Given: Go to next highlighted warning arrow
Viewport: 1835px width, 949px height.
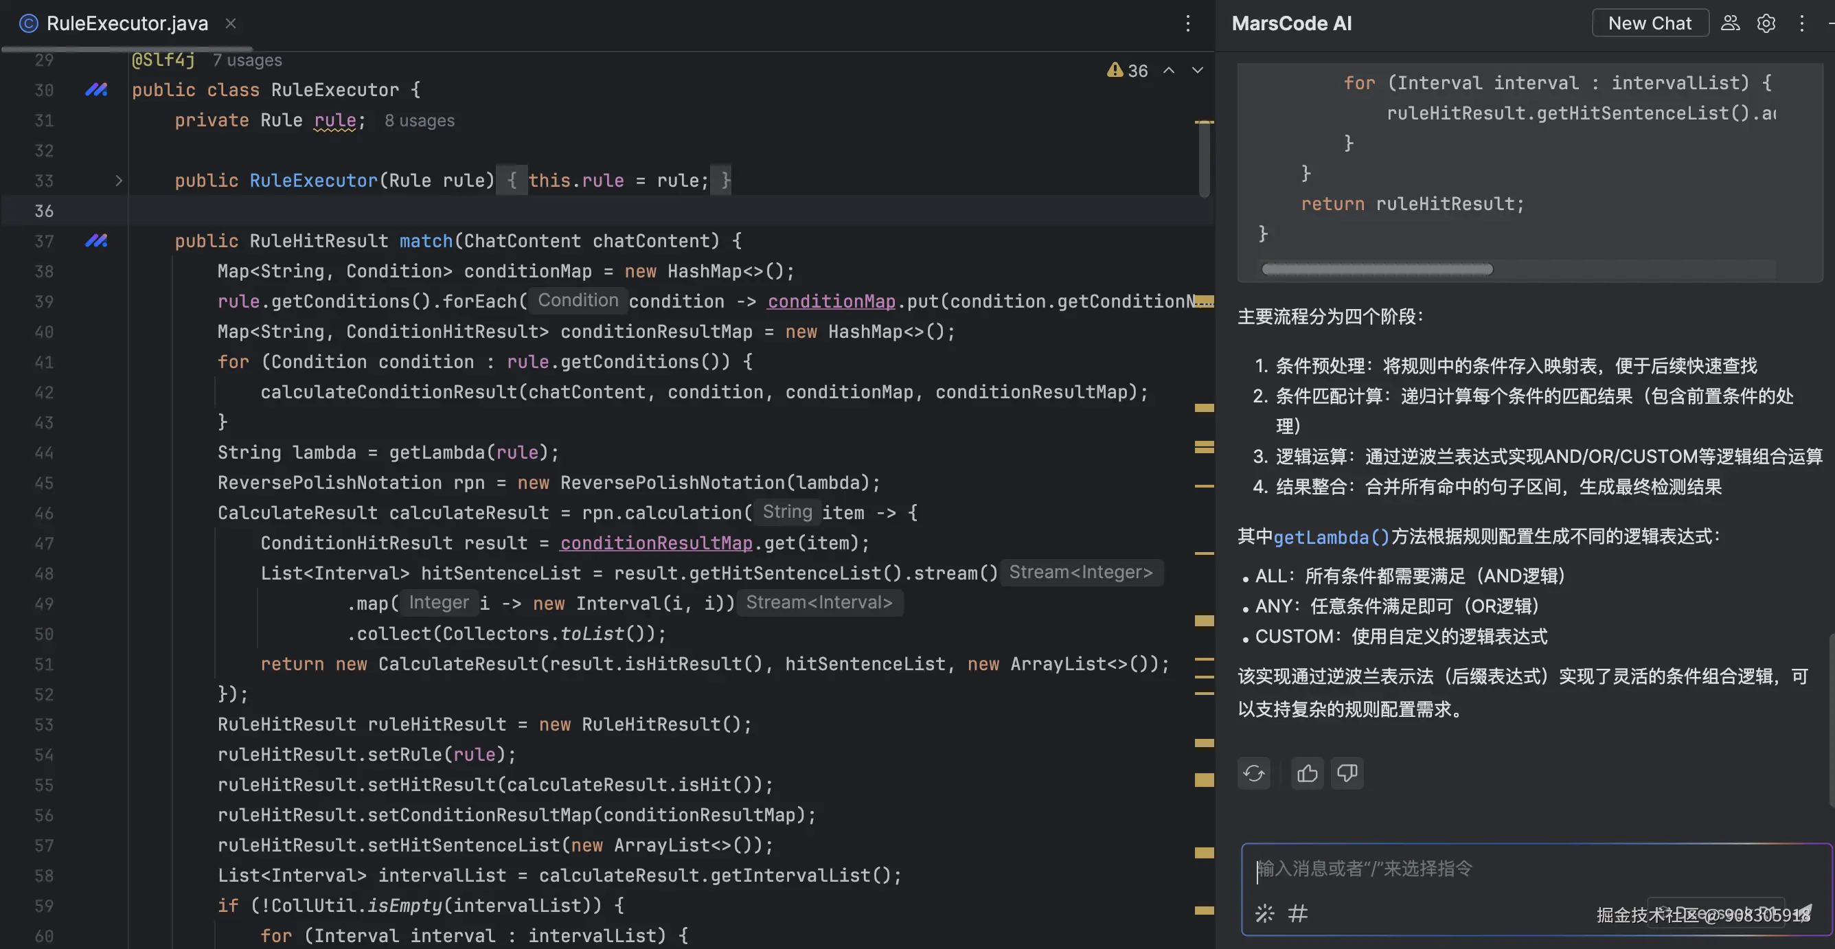Looking at the screenshot, I should click(1198, 71).
